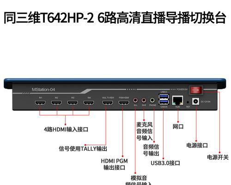Click the RJ45 network port

click(178, 100)
